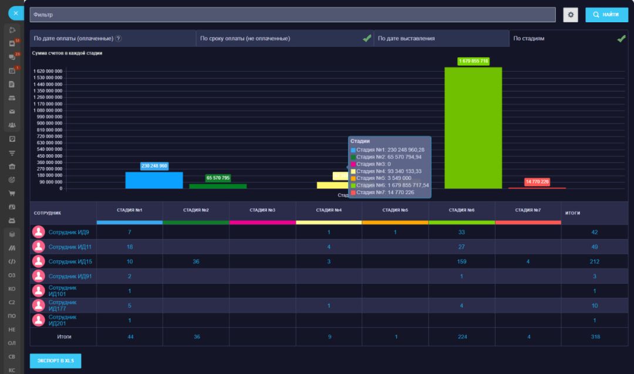This screenshot has width=634, height=374.
Task: Open the chat icon with badge 23
Action: click(12, 57)
